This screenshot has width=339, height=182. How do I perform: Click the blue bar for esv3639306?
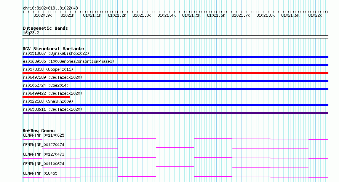[x=175, y=65]
